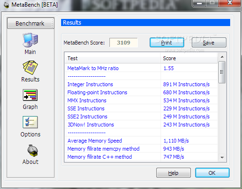Select the SSE Instructions row
242x189 pixels.
coord(141,108)
